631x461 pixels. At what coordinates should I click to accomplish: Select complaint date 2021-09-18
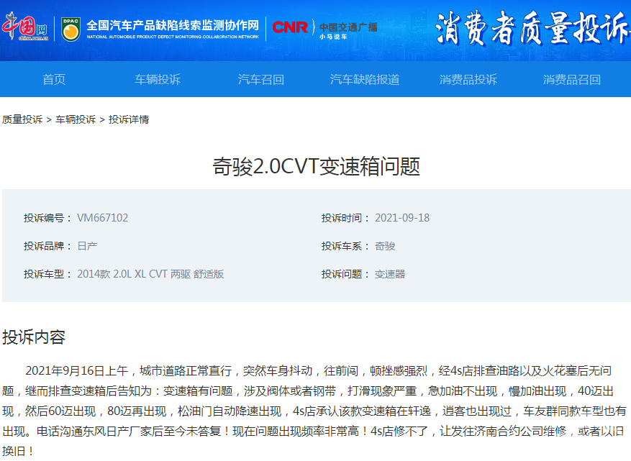[402, 218]
